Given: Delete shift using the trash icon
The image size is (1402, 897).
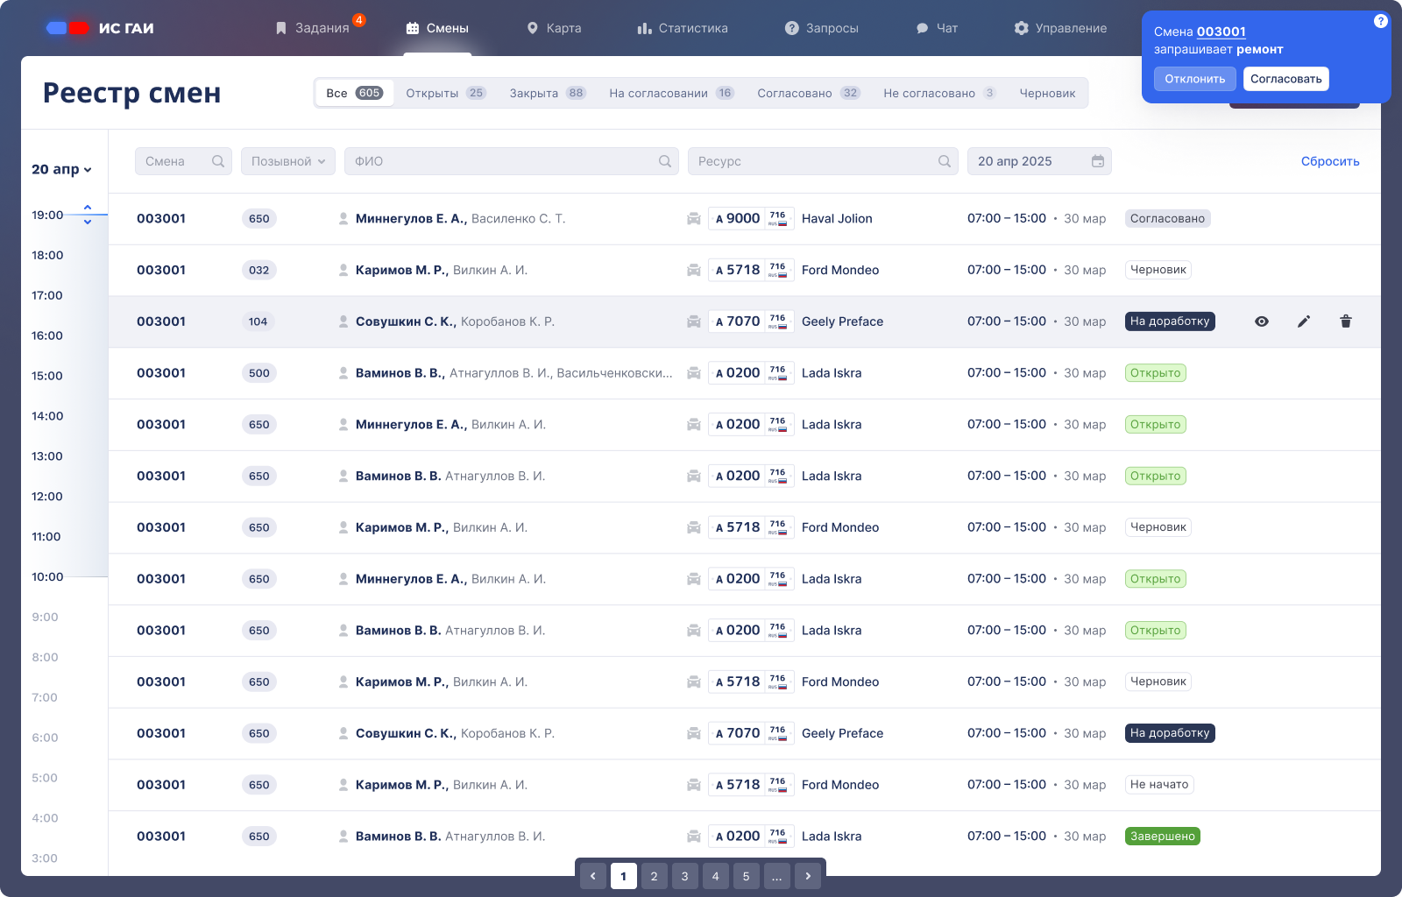Looking at the screenshot, I should click(1346, 321).
